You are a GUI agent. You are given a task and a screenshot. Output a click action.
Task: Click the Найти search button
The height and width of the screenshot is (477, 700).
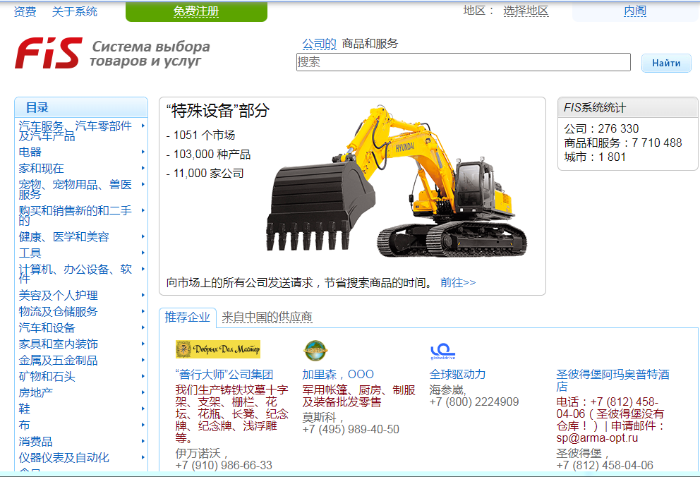pos(666,63)
